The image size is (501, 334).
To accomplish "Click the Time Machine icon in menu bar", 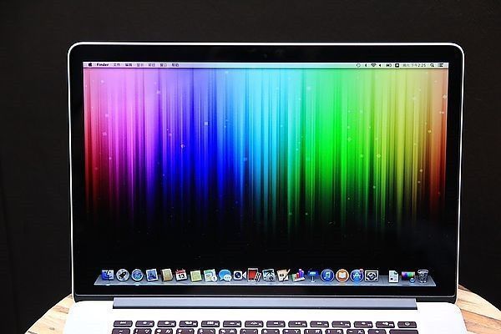I will (x=358, y=65).
